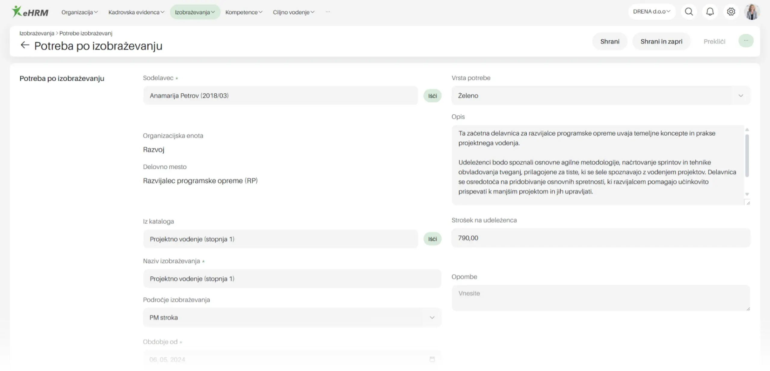The width and height of the screenshot is (770, 371).
Task: Open global search magnifier icon
Action: coord(689,12)
